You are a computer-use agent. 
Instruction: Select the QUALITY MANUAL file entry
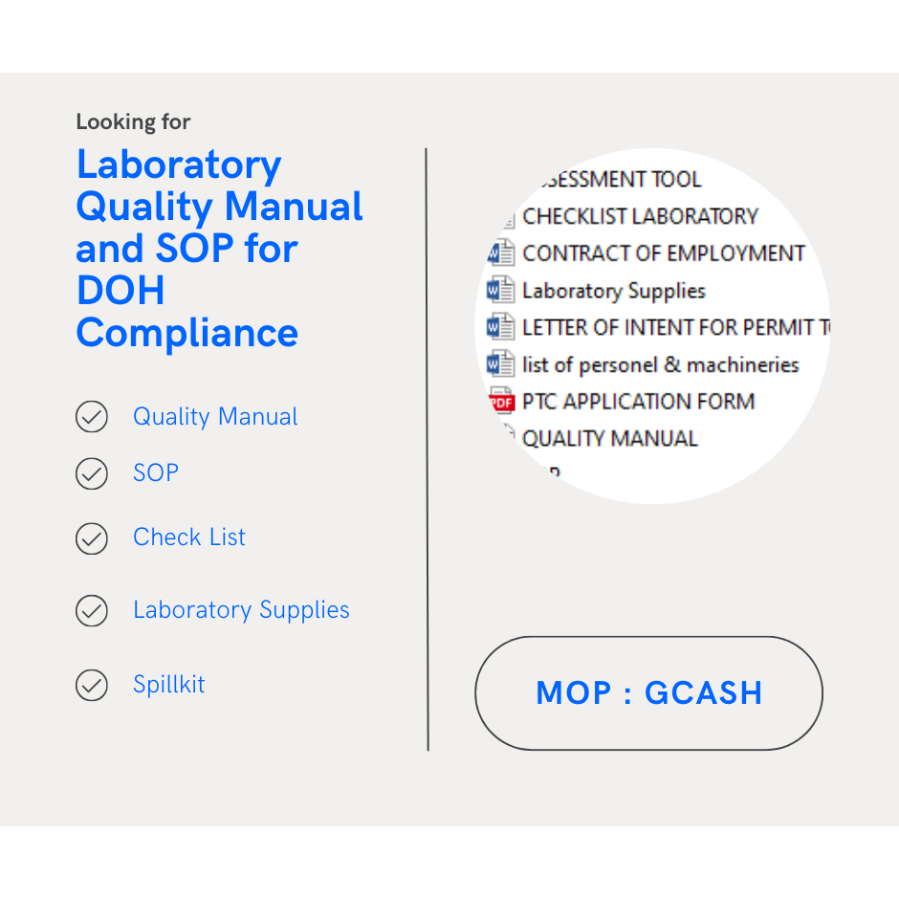[609, 438]
